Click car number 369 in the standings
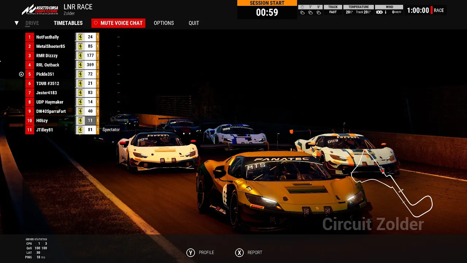467x263 pixels. pos(90,65)
